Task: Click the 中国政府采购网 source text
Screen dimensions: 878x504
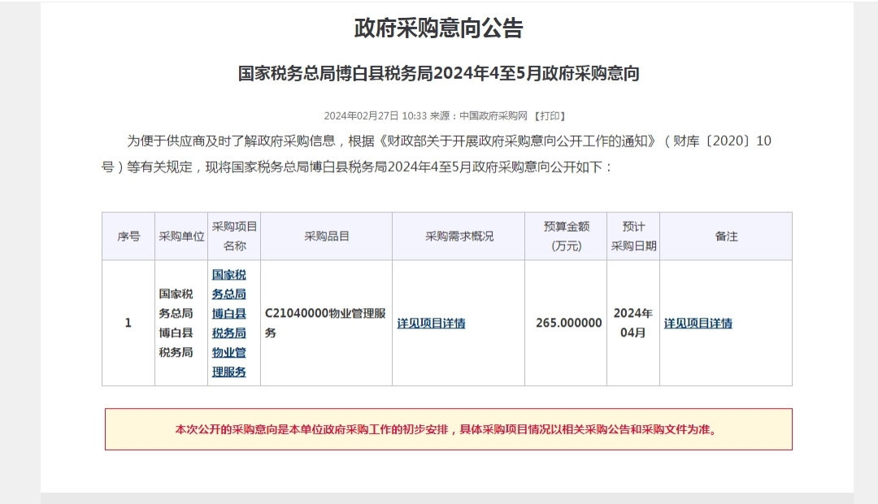Action: tap(493, 116)
